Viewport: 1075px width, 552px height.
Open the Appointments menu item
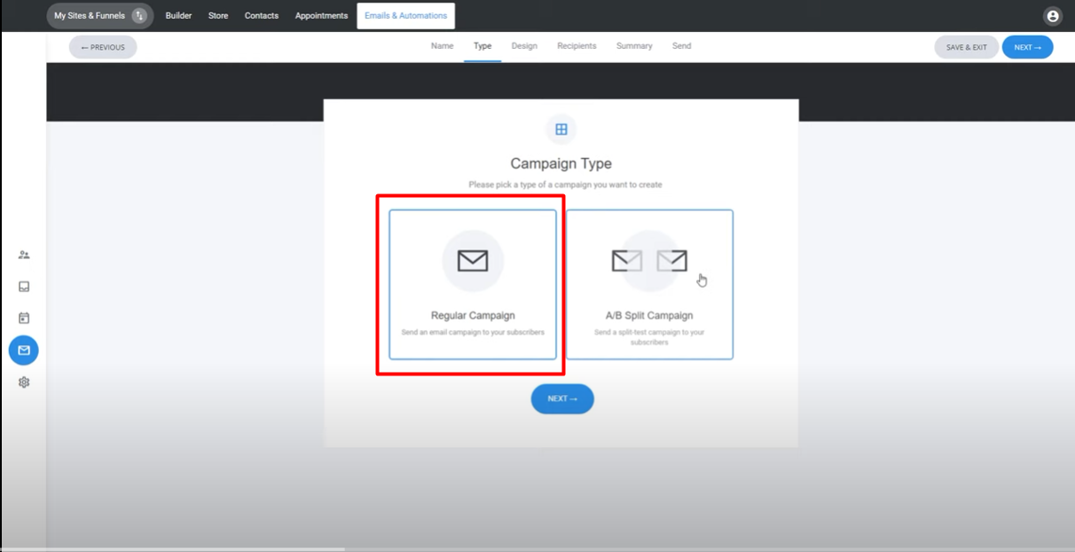321,16
